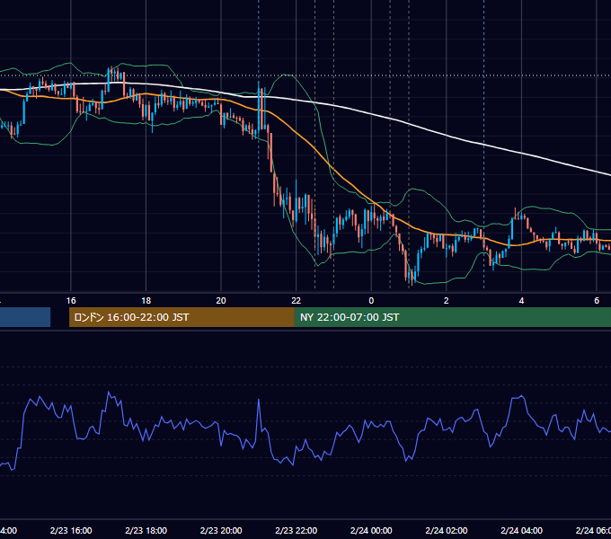Image resolution: width=611 pixels, height=539 pixels.
Task: Click the '2/23 20:00' date axis label
Action: point(221,530)
